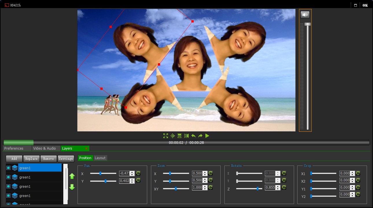This screenshot has width=373, height=208.
Task: Click the green redo arrow
Action: (200, 136)
